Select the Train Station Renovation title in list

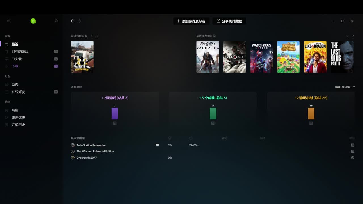(91, 145)
